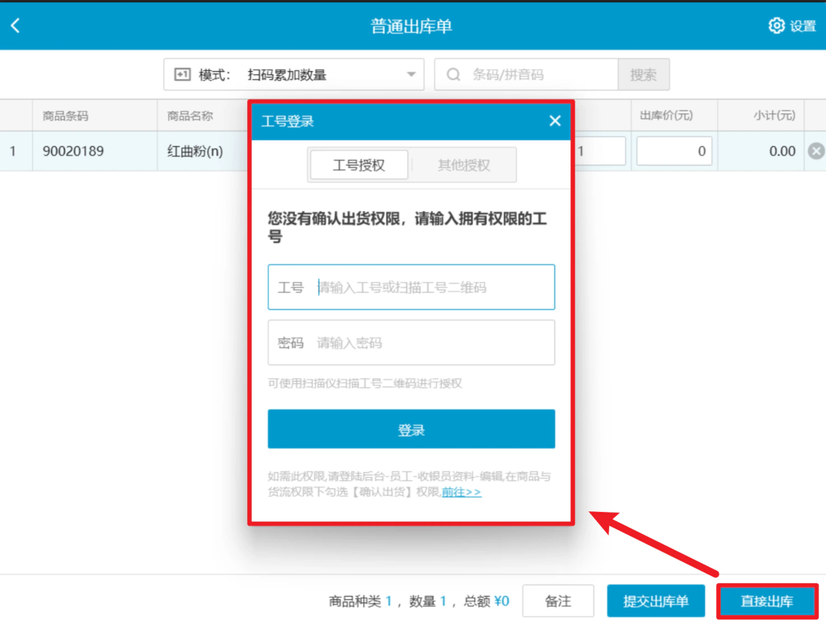
Task: Switch to the 其他授权 tab
Action: coord(463,165)
